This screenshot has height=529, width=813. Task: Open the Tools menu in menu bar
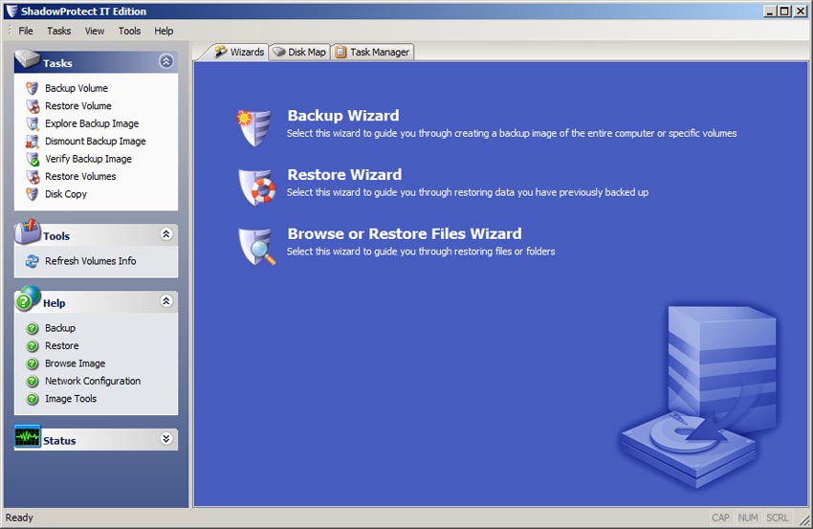tap(129, 31)
